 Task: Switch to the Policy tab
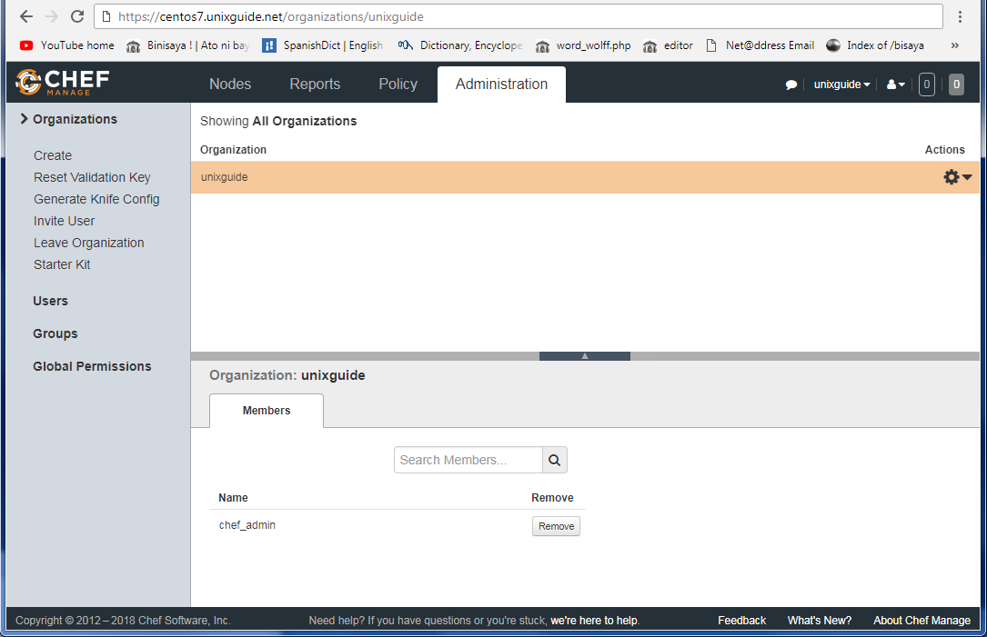[x=398, y=85]
